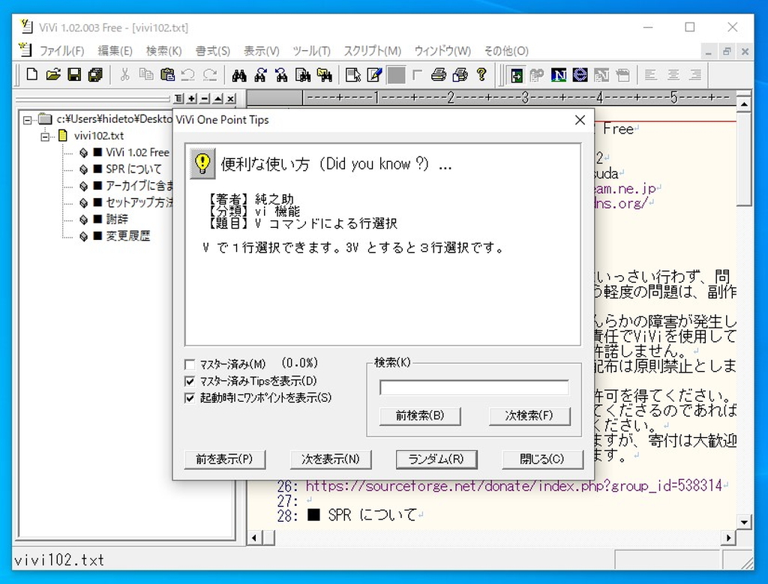Disable マスター済みTipsを表示(D)
Image resolution: width=768 pixels, height=584 pixels.
[x=189, y=379]
